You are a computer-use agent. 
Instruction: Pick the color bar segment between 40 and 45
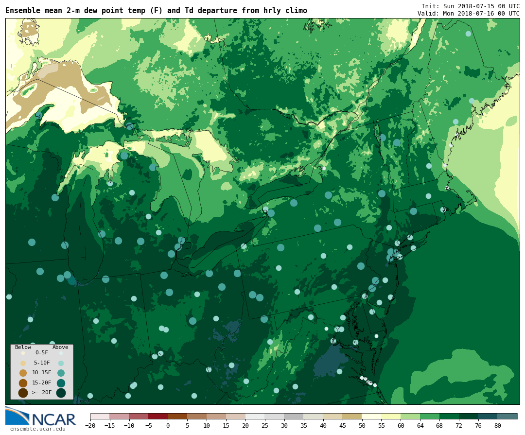point(333,416)
